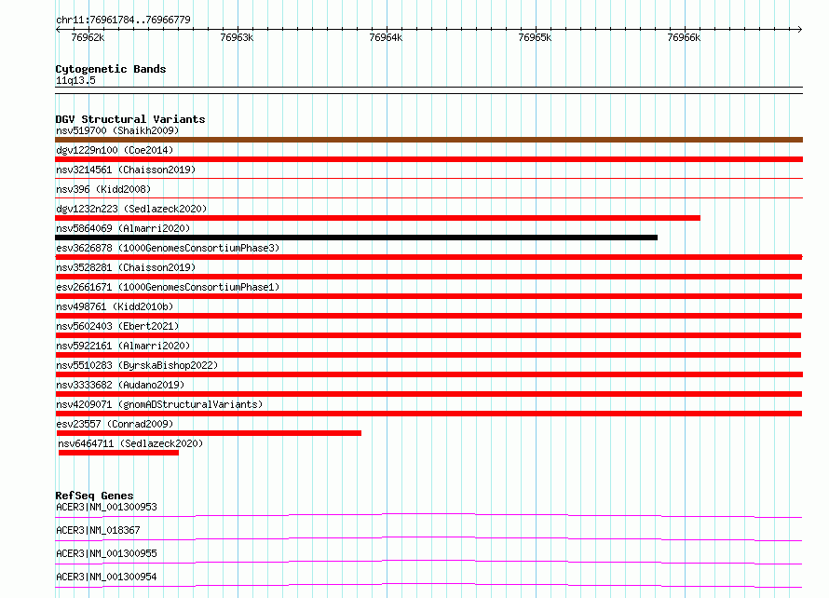The width and height of the screenshot is (829, 598).
Task: Open nsv4209071 (gnomADStructuralVariants) label
Action: point(159,404)
